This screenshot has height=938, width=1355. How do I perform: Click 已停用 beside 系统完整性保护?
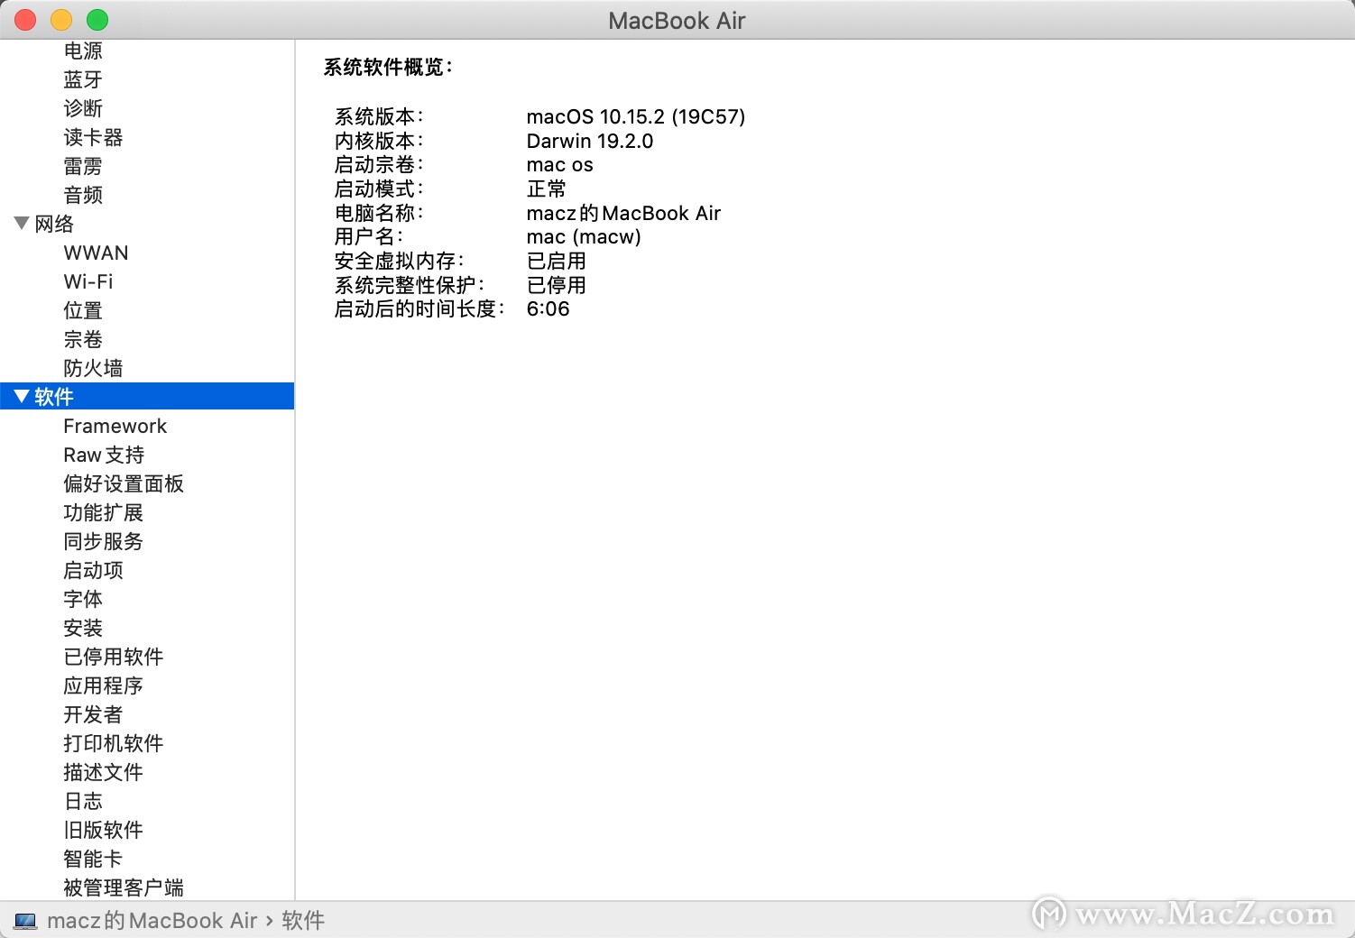pos(557,285)
